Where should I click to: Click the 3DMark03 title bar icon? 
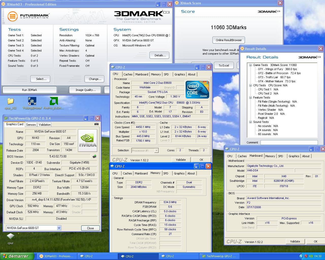(x=3, y=4)
